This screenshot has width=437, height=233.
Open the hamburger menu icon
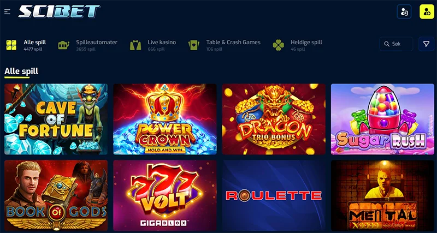coord(7,11)
